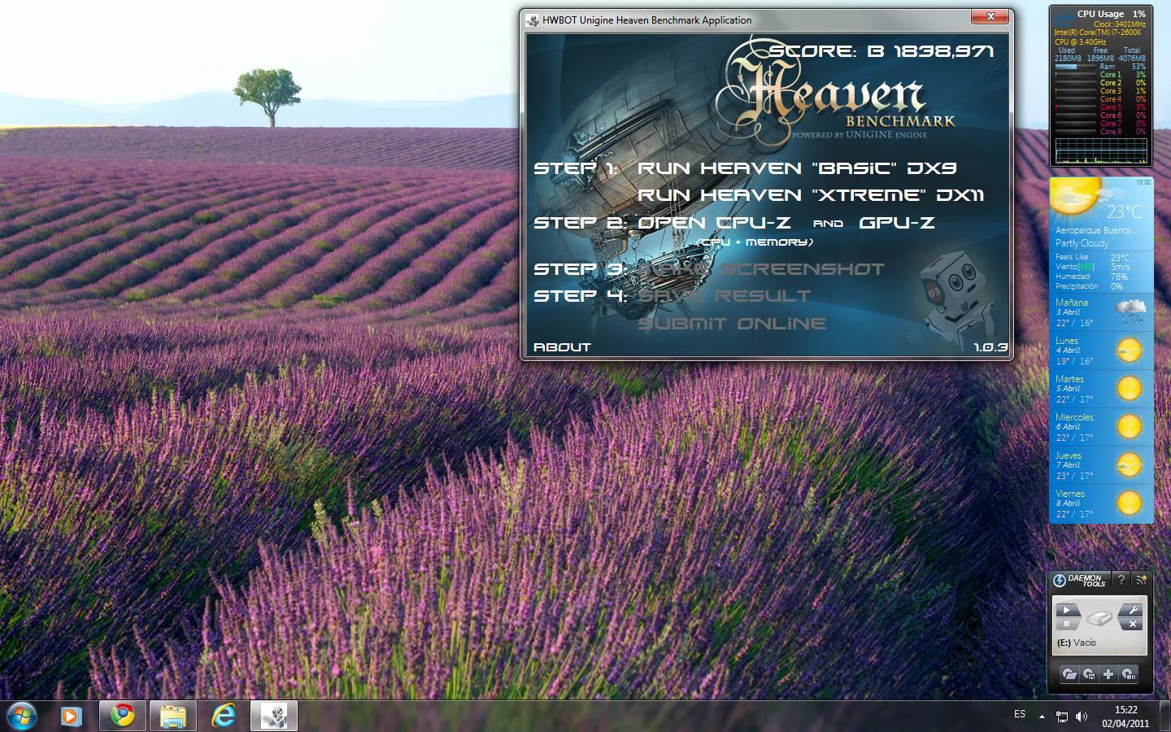Open Google Chrome from taskbar
Image resolution: width=1171 pixels, height=732 pixels.
(123, 716)
